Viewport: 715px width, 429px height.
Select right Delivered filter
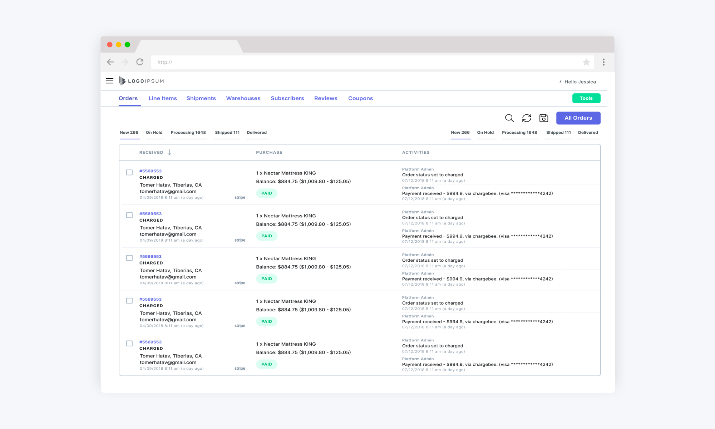pos(588,133)
